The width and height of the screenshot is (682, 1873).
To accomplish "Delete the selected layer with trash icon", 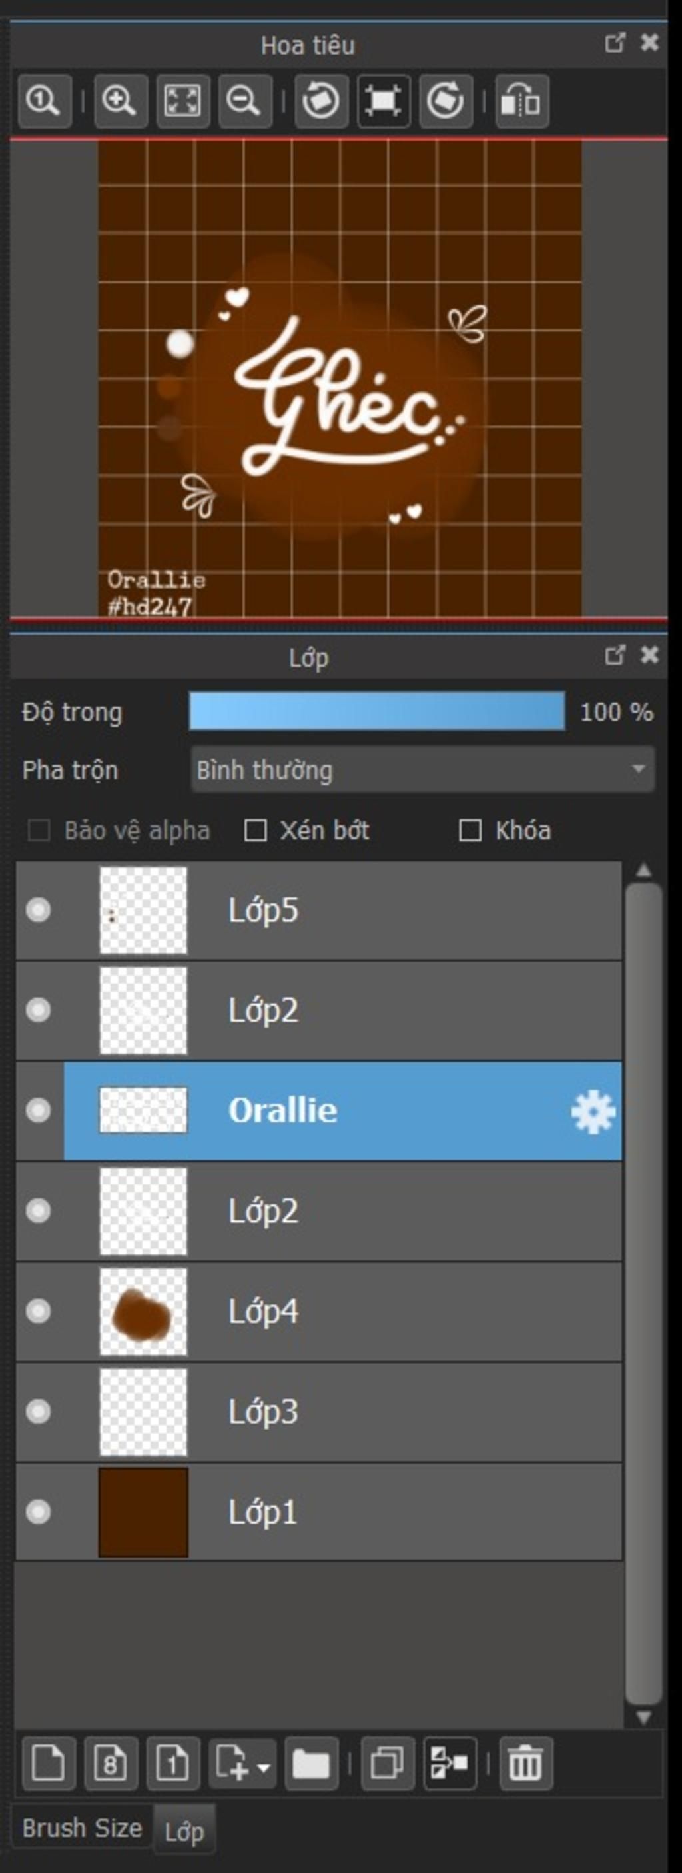I will pos(525,1763).
